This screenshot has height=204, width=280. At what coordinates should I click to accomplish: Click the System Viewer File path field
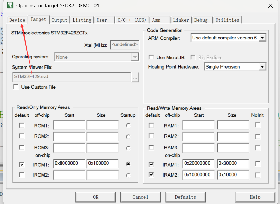[72, 77]
